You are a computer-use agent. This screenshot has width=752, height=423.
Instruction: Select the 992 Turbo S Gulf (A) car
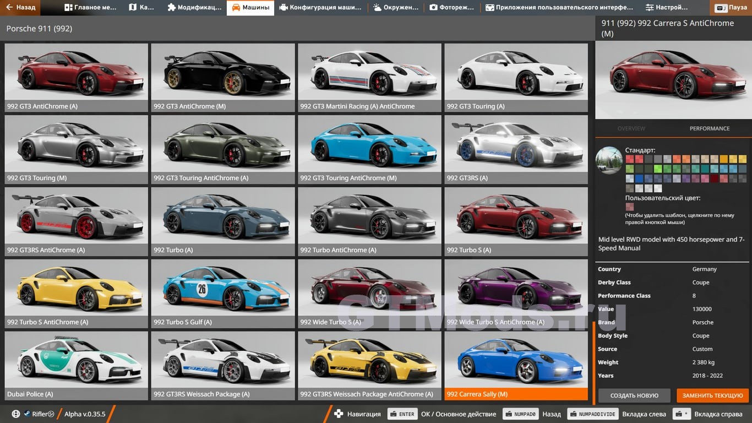tap(223, 294)
